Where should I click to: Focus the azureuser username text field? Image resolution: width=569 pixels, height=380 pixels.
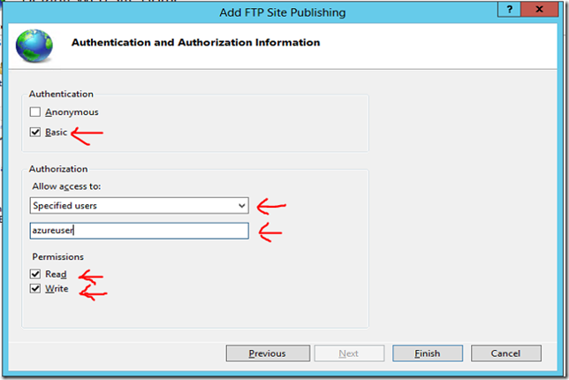click(140, 231)
